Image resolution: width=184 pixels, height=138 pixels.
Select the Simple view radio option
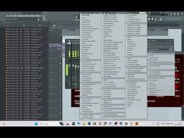pos(129,105)
